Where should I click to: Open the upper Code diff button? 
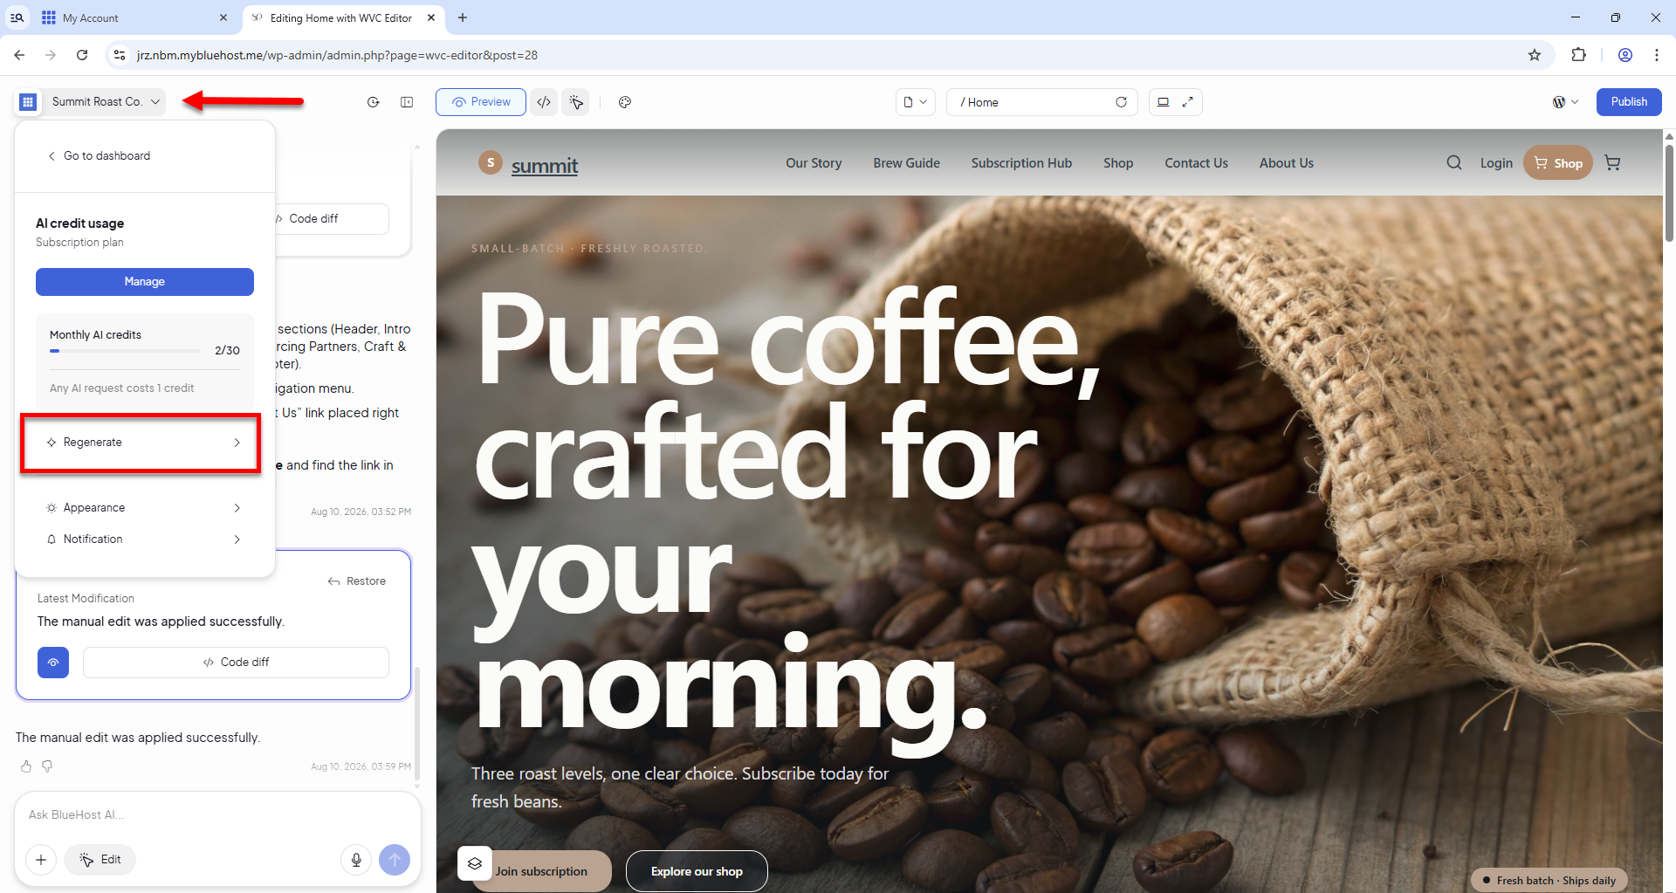[332, 219]
